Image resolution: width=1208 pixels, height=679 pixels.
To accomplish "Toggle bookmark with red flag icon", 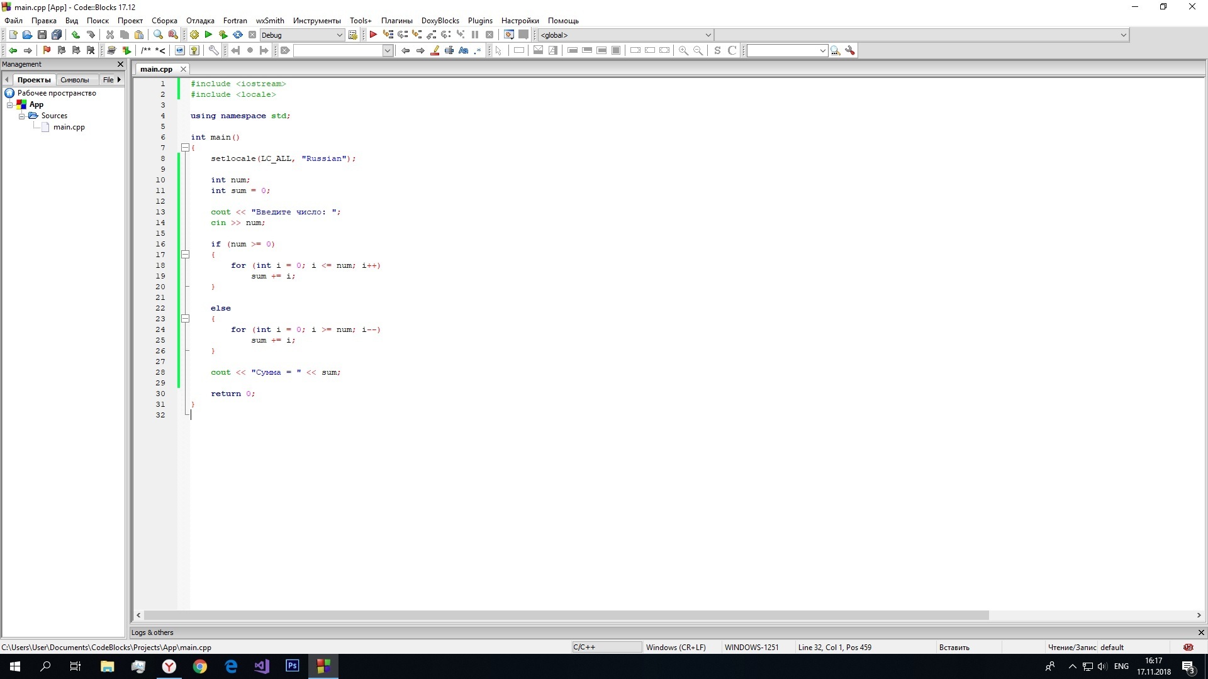I will (47, 50).
